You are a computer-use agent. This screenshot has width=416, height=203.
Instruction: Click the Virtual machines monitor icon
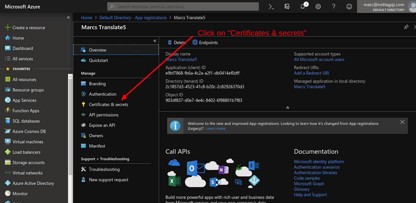pyautogui.click(x=8, y=142)
